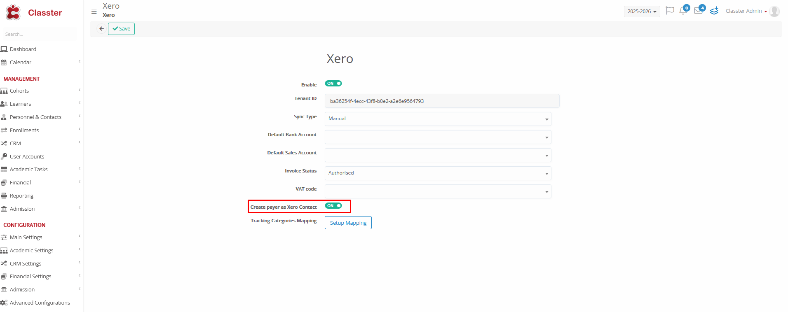This screenshot has width=788, height=312.
Task: Expand the Main Settings chevron
Action: [x=80, y=237]
